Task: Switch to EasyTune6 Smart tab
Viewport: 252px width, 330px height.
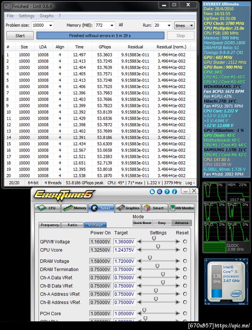Action: [x=155, y=208]
